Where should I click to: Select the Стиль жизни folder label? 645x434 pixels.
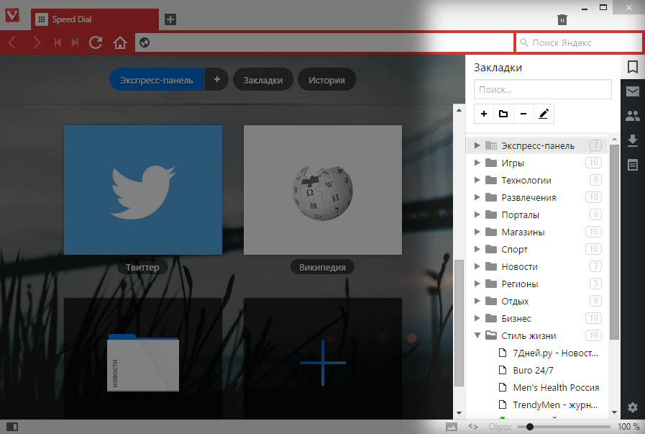[x=529, y=336]
